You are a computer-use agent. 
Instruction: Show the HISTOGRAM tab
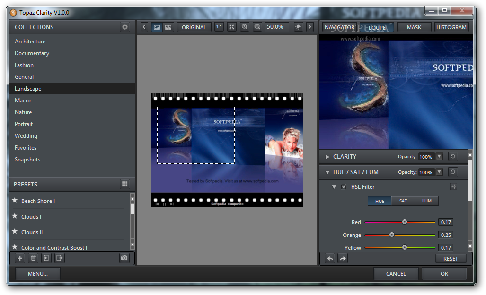click(x=451, y=27)
